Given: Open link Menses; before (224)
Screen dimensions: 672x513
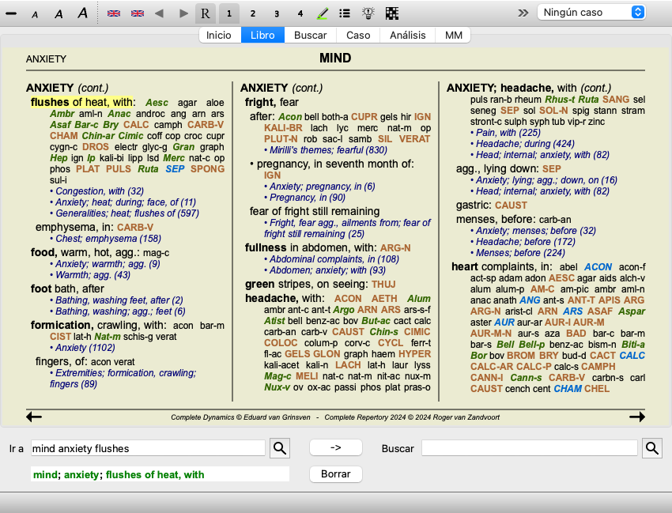Looking at the screenshot, I should click(520, 253).
